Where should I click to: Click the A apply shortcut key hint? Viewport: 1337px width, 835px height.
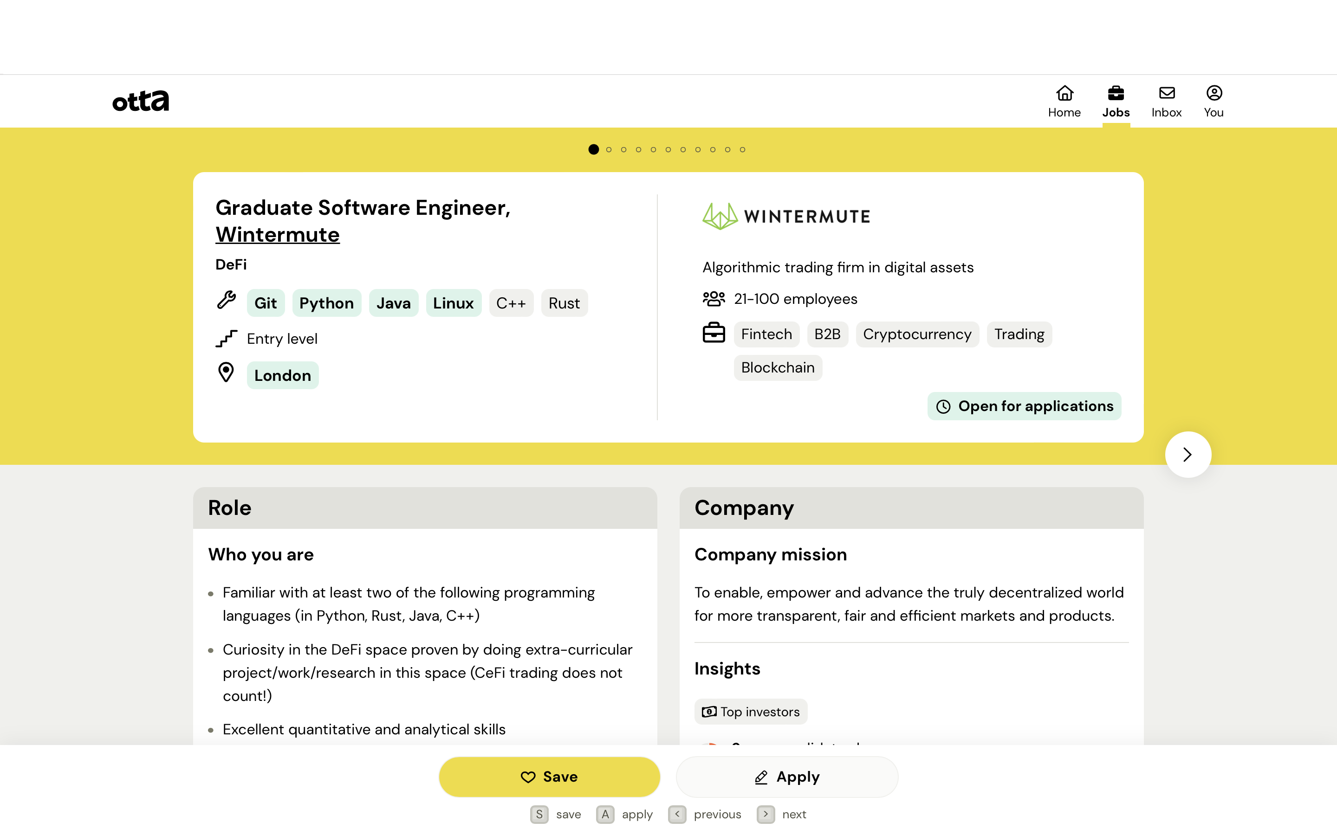pyautogui.click(x=605, y=814)
